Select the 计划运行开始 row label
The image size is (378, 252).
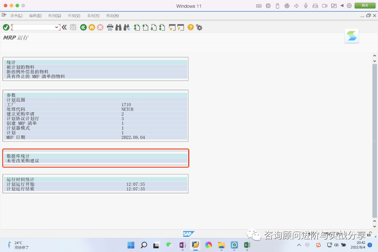(x=20, y=184)
